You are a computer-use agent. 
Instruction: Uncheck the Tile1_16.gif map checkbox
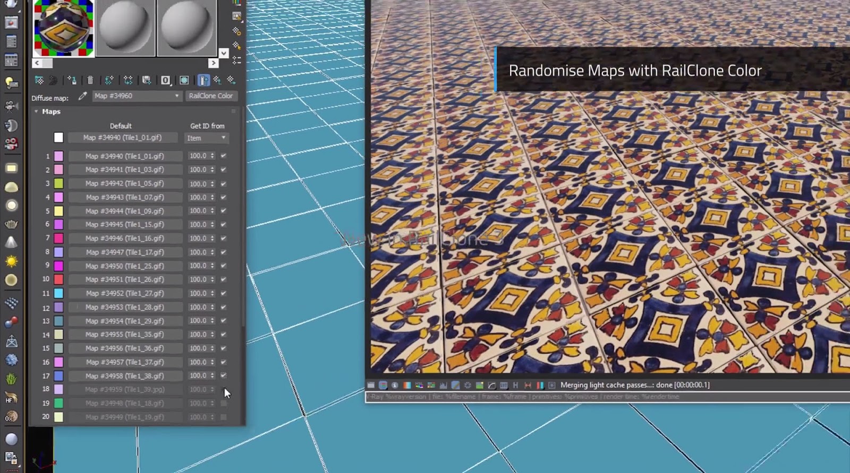pos(223,238)
